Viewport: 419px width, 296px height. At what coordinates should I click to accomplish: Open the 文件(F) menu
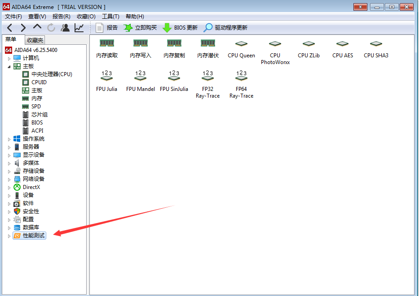pos(13,17)
